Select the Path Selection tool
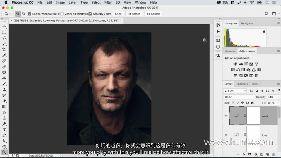Viewport: 281px width, 158px height. point(4,141)
